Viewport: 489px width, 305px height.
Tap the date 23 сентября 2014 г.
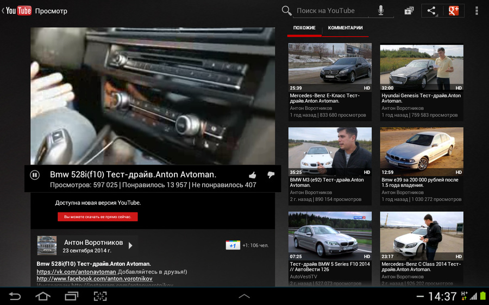(87, 251)
